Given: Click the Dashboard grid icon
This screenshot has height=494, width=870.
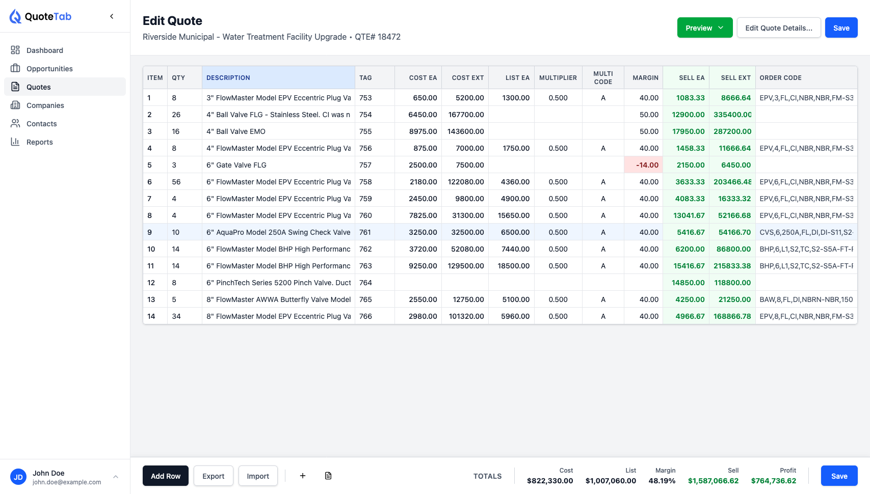Looking at the screenshot, I should (15, 50).
